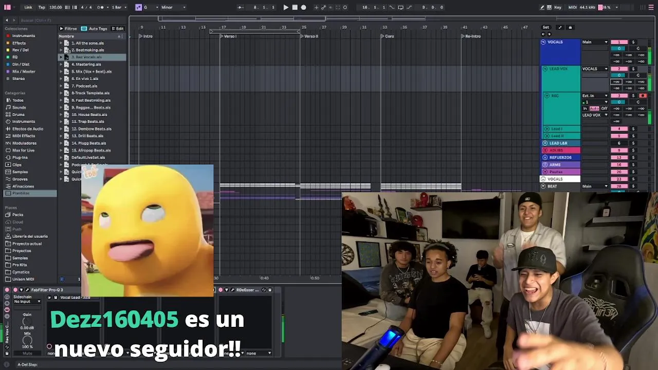Click the browser history back arrow
This screenshot has width=658, height=370.
(x=7, y=20)
